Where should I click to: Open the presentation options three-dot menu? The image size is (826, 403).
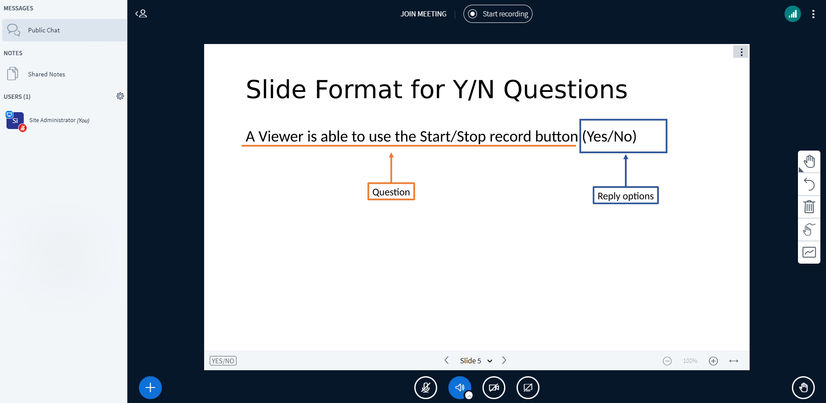[741, 52]
